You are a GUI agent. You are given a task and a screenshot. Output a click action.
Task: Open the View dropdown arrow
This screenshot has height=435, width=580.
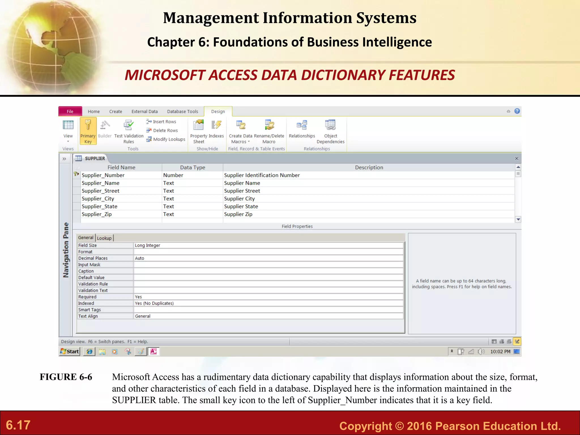(68, 142)
